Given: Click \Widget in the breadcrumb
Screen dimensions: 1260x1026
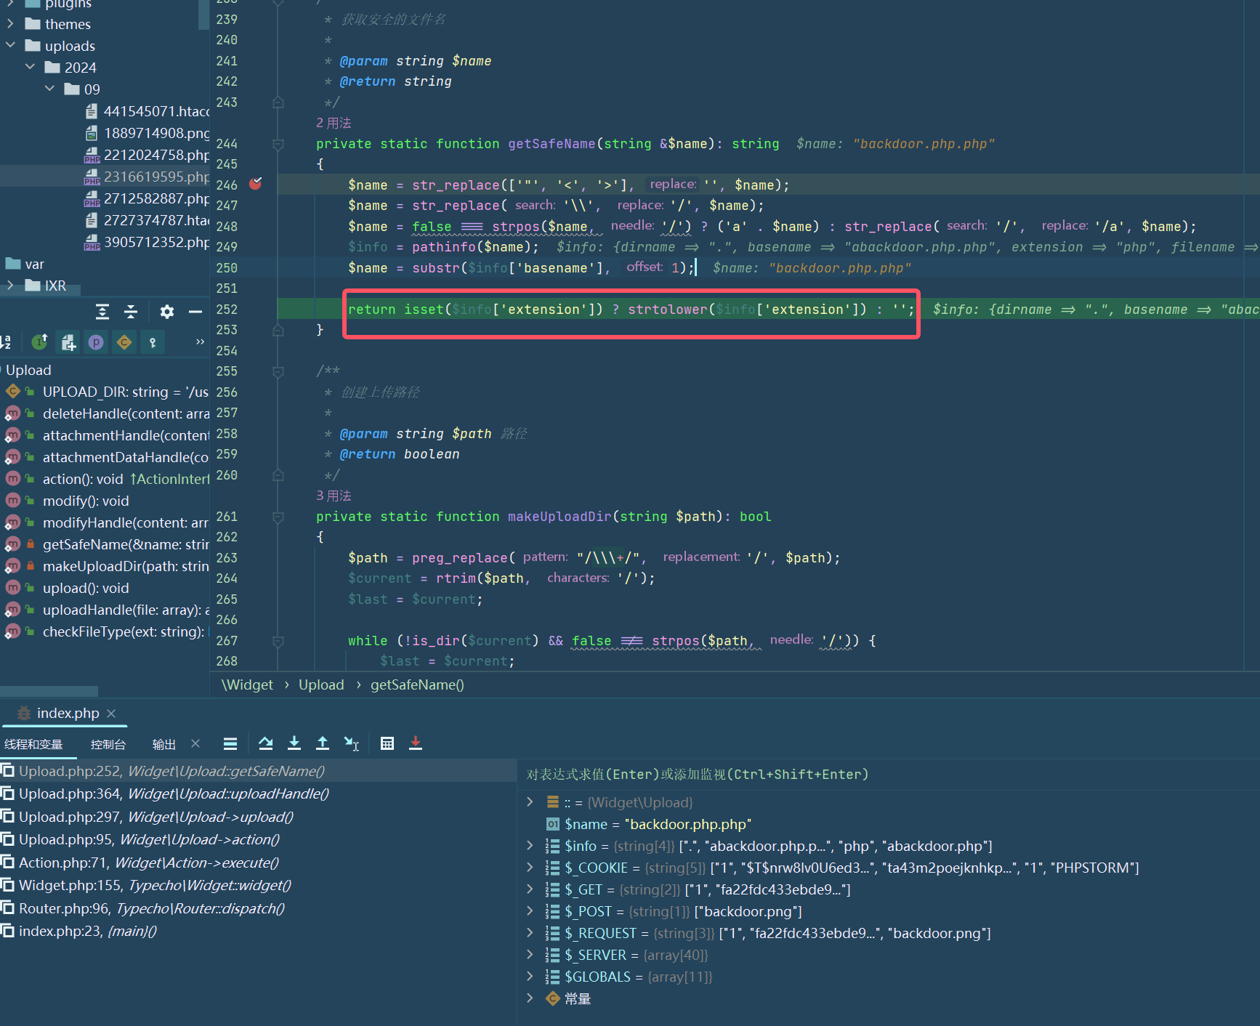Looking at the screenshot, I should 247,684.
